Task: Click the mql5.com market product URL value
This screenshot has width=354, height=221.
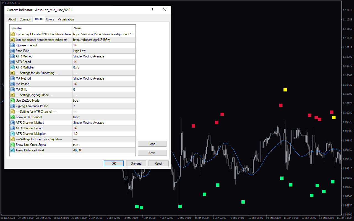Action: click(x=104, y=34)
